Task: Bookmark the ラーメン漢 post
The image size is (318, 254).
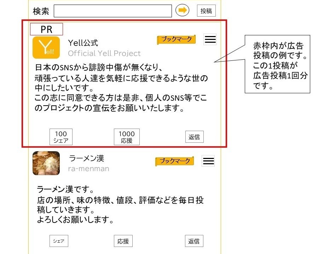Action: pyautogui.click(x=175, y=161)
